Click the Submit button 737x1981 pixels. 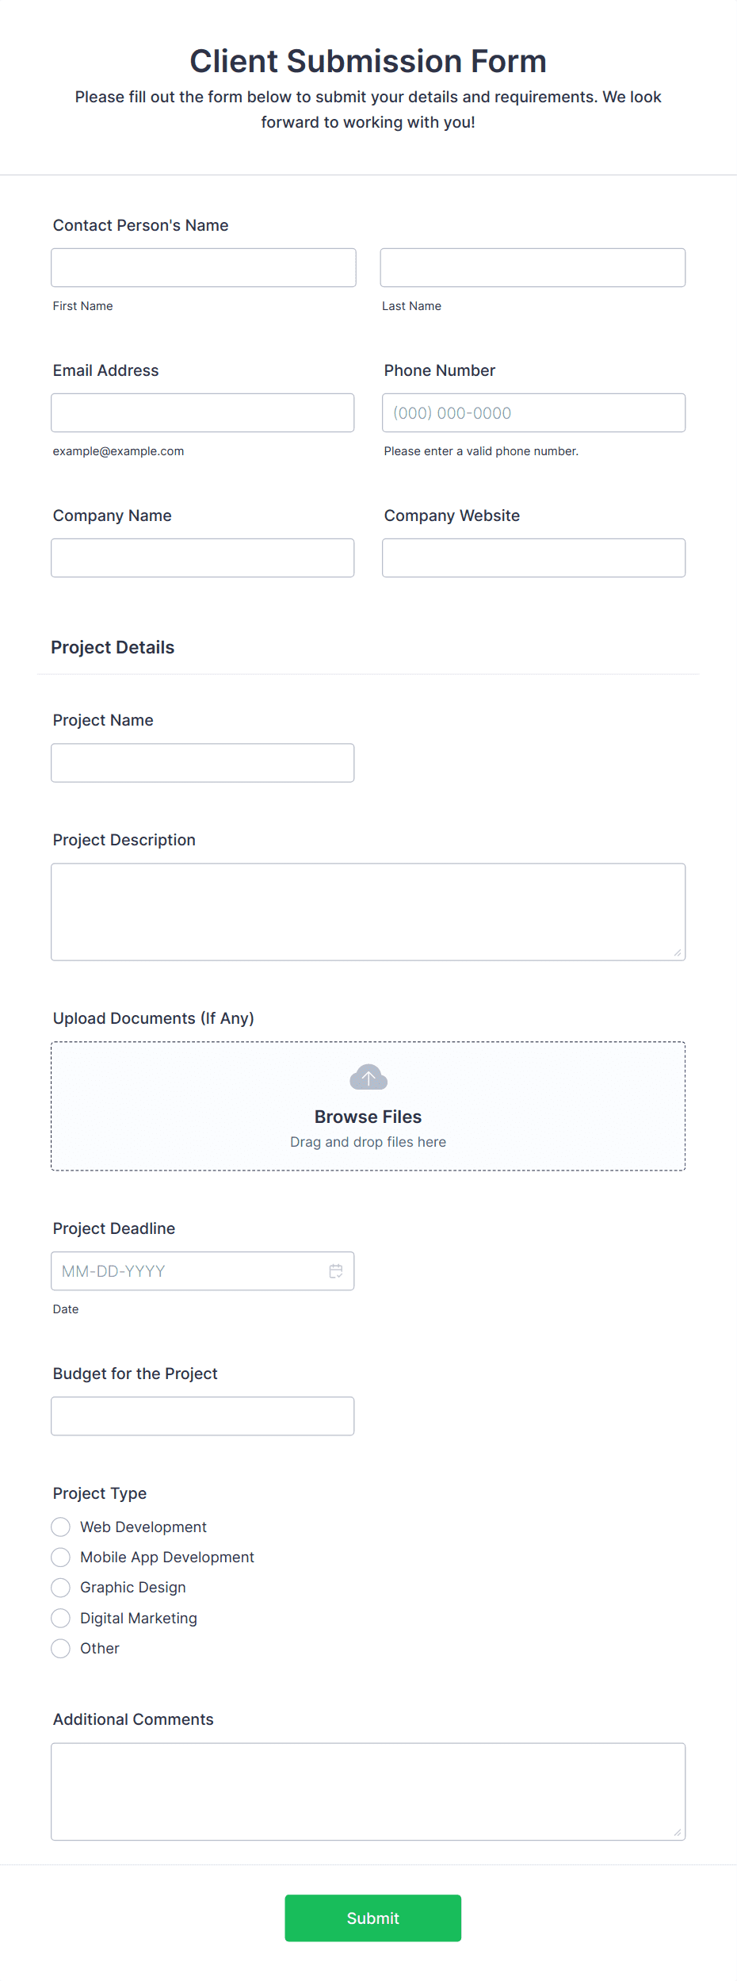pyautogui.click(x=372, y=1918)
